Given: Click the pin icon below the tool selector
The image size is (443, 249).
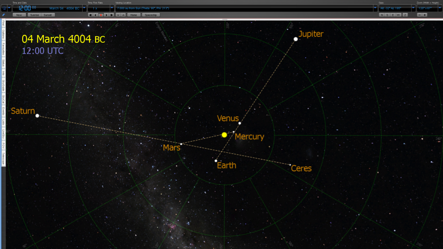Looking at the screenshot, I should click(x=3, y=15).
